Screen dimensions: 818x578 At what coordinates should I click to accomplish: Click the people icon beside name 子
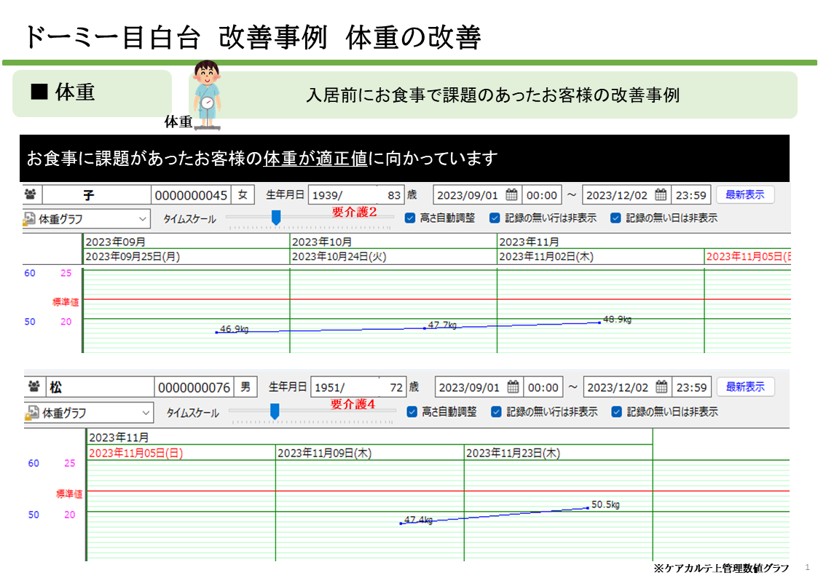(31, 194)
